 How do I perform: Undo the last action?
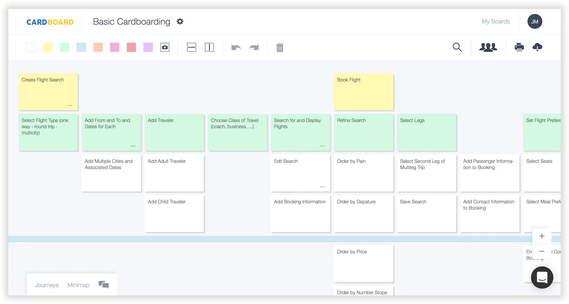[236, 48]
